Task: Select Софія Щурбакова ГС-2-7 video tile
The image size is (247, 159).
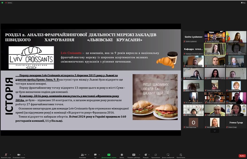Action: click(215, 74)
